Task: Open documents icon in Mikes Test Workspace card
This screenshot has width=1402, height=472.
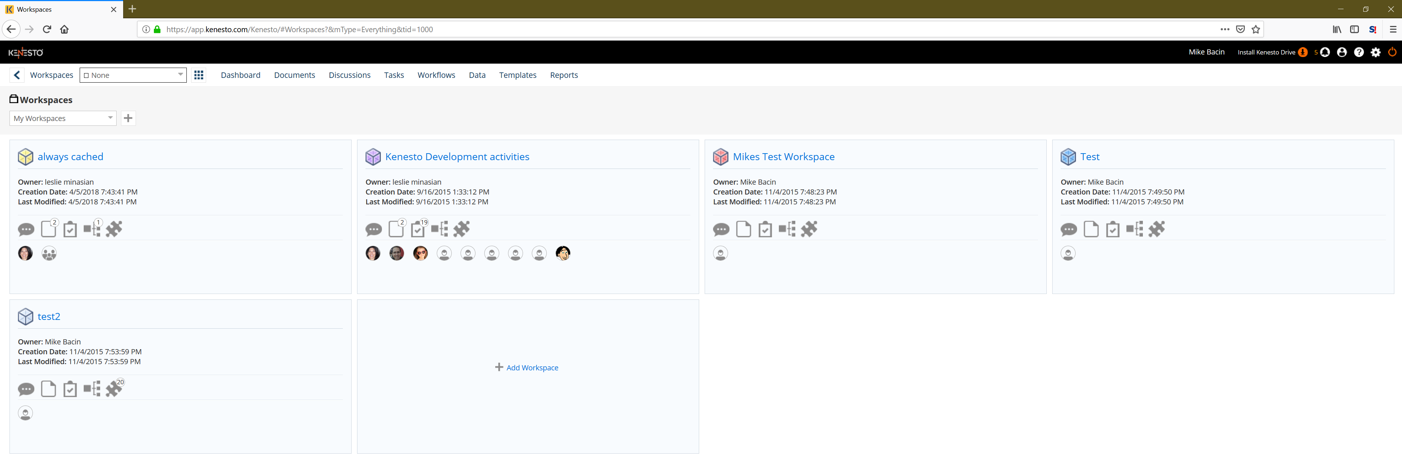Action: coord(743,229)
